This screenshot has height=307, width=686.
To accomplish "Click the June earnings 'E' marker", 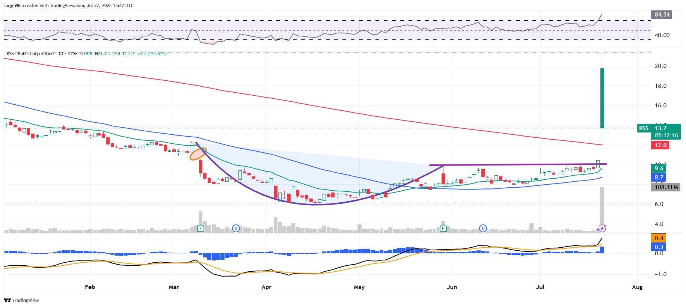I will (443, 228).
